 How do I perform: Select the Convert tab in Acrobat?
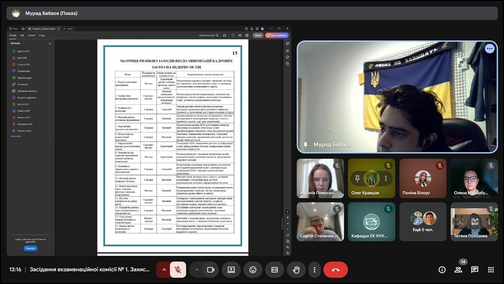(31, 35)
